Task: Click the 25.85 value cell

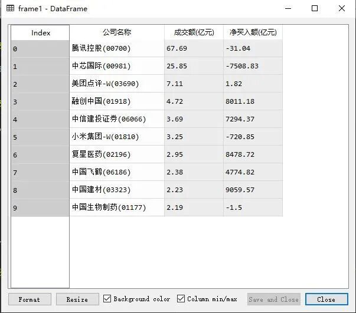Action: [x=194, y=66]
